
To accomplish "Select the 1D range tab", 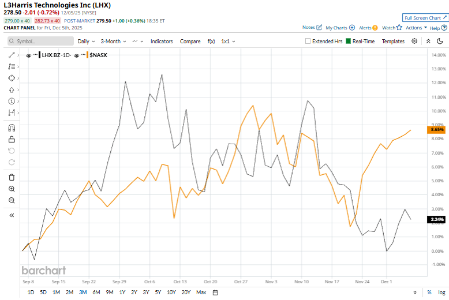I will (x=31, y=292).
